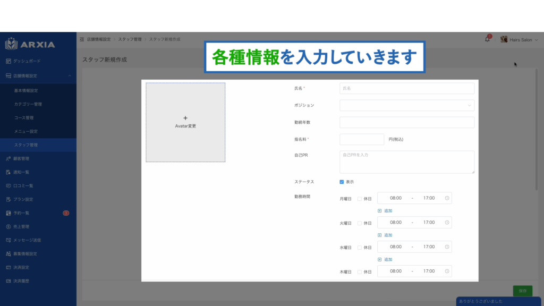Click the 口コミ一覧 review icon
The width and height of the screenshot is (544, 306).
8,185
